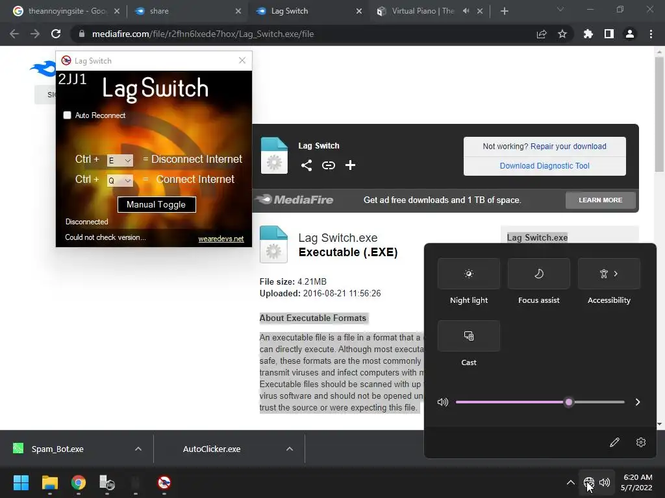The height and width of the screenshot is (498, 665).
Task: Adjust the volume slider handle
Action: coord(569,402)
